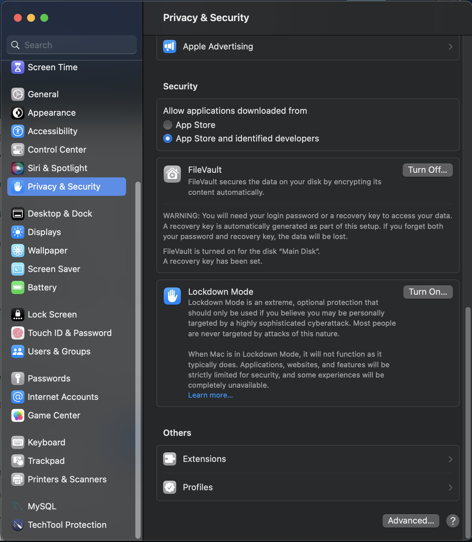Go to General settings

coord(67,94)
